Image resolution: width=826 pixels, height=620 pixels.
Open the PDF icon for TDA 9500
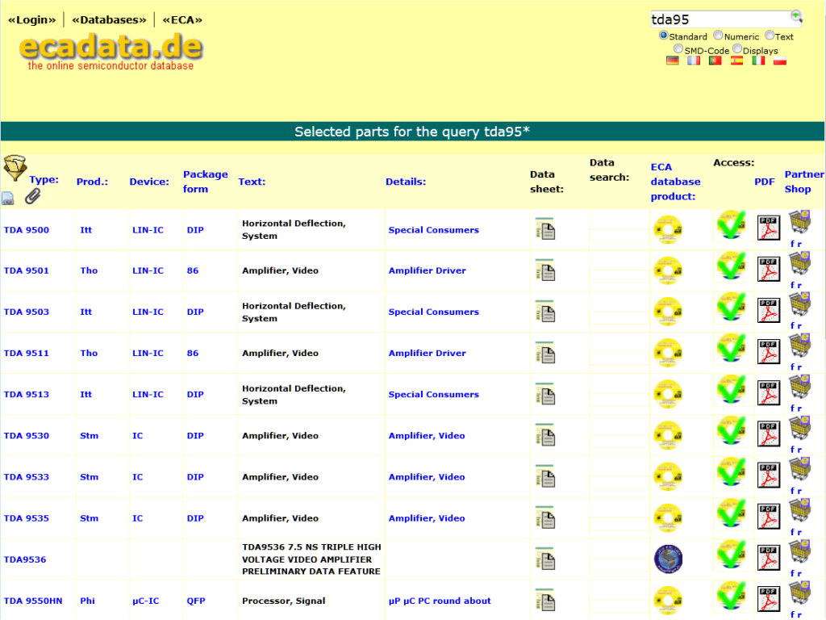tap(769, 228)
